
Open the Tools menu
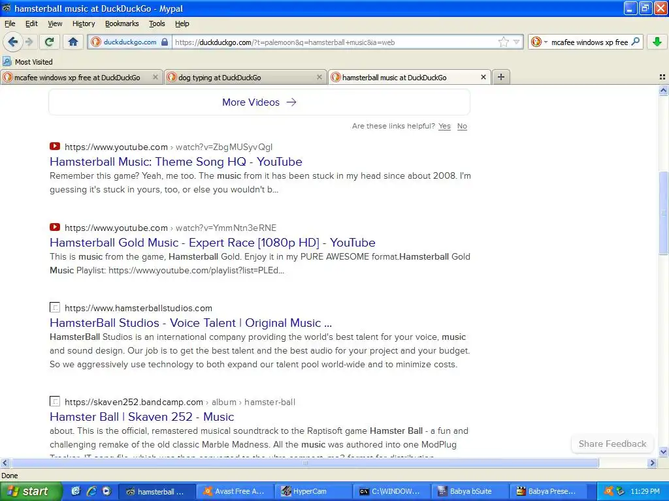click(x=157, y=23)
